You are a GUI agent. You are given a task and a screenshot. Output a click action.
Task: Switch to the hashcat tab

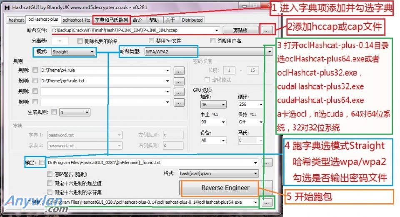[x=16, y=20]
